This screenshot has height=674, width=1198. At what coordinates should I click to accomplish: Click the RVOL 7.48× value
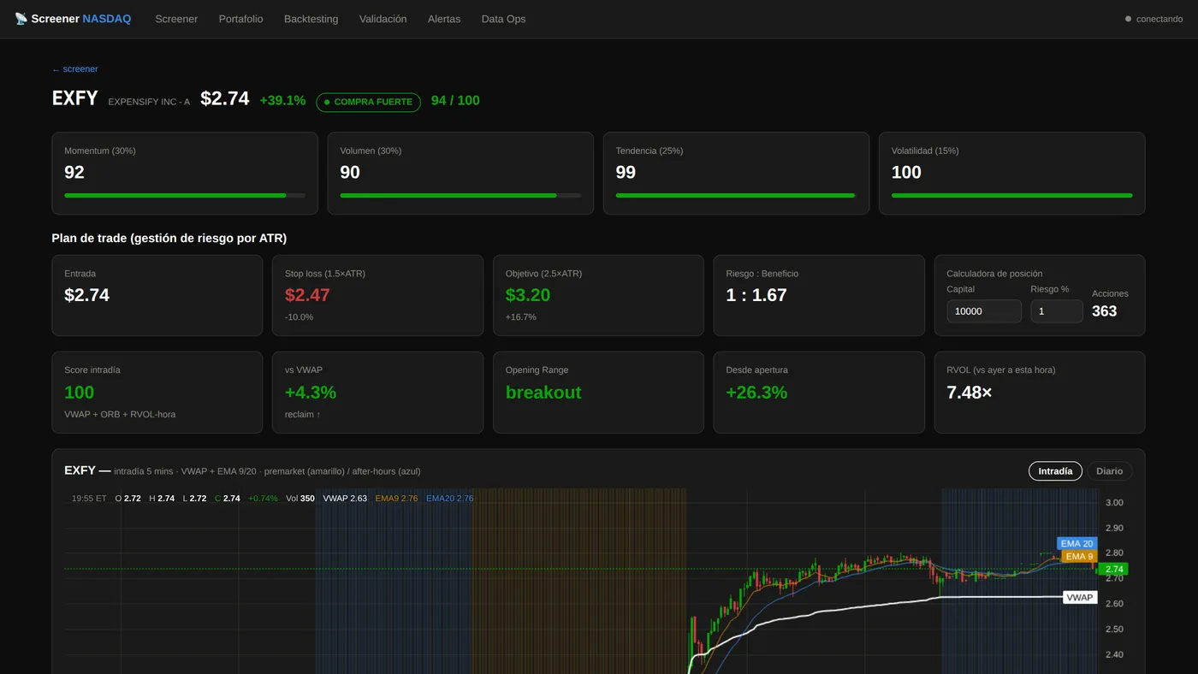[970, 393]
